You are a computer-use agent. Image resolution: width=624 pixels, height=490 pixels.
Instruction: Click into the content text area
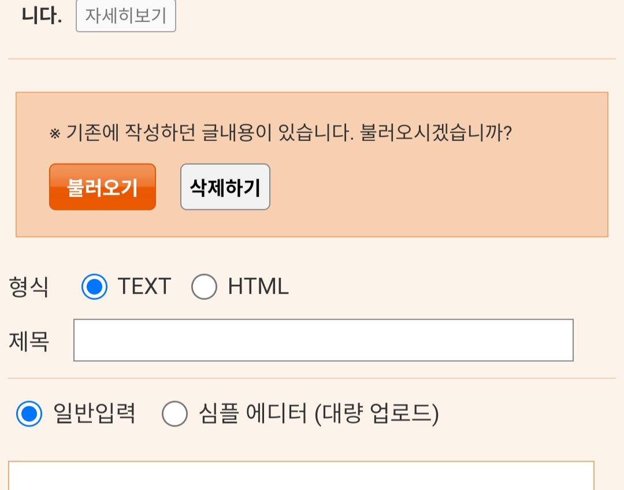click(300, 476)
